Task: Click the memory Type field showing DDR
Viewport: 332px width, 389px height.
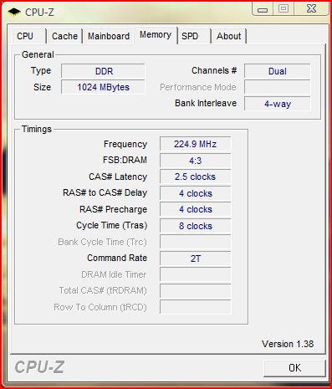Action: 103,71
